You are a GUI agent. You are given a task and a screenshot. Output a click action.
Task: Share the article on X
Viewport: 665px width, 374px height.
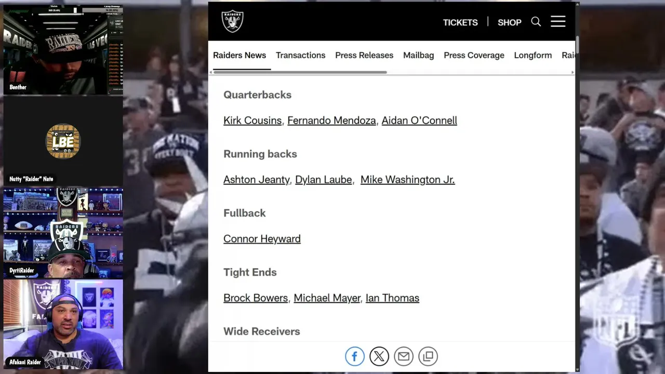379,356
